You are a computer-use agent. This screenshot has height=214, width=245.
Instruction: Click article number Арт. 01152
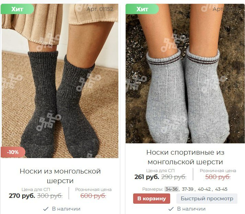coord(100,9)
